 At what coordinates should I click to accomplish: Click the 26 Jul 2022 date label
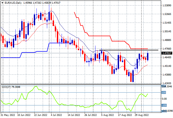click(x=90, y=115)
